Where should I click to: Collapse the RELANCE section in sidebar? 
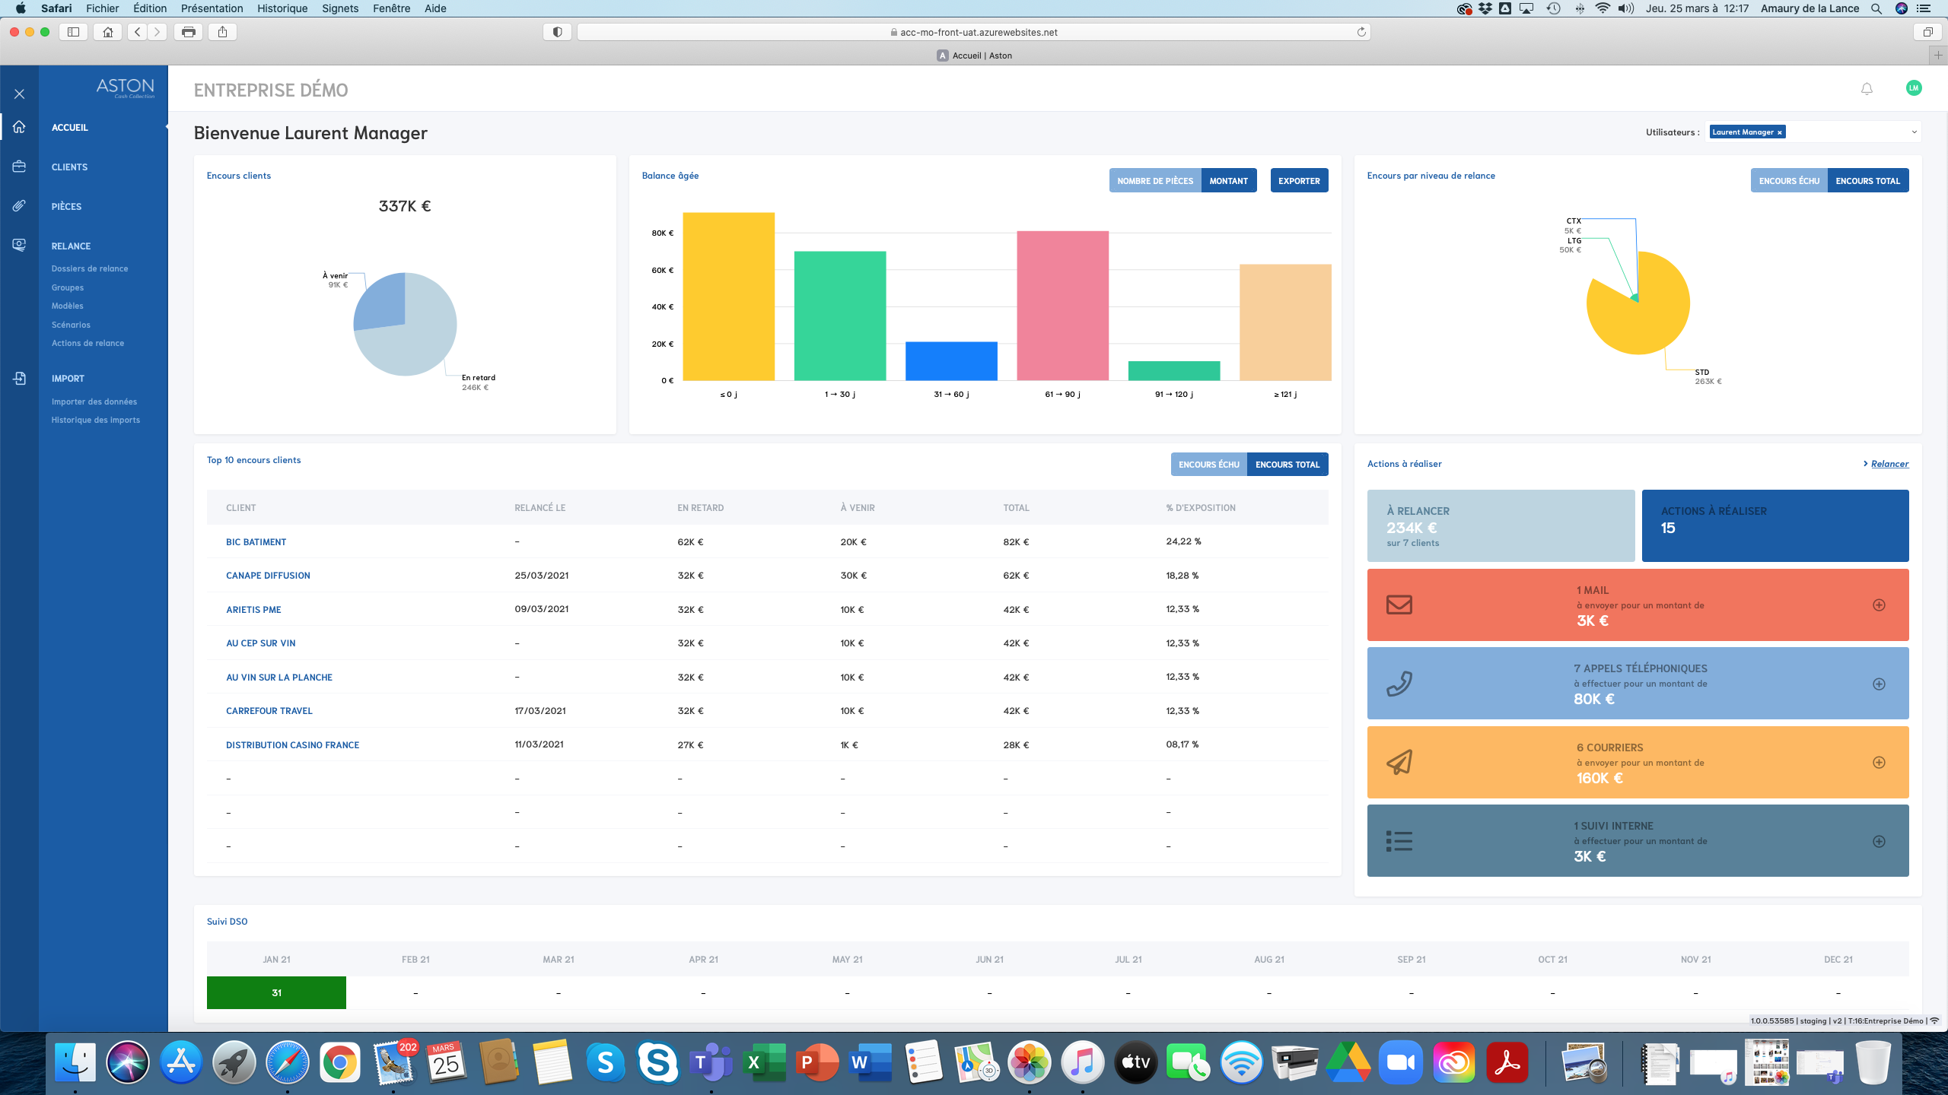pyautogui.click(x=71, y=245)
